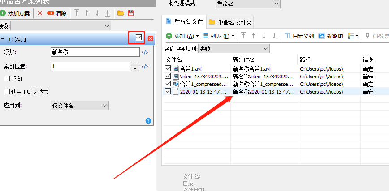The height and width of the screenshot is (192, 389).
Task: Open help via blue question mark icon
Action: [148, 121]
